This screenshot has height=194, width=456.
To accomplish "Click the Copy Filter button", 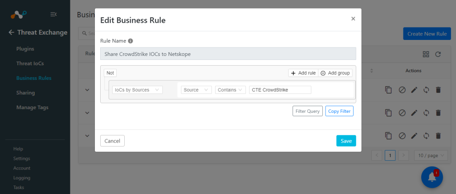I will click(x=339, y=111).
